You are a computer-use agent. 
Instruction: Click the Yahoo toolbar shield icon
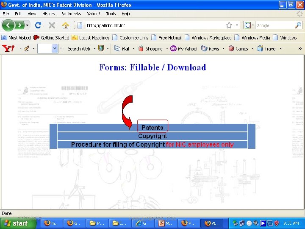pyautogui.click(x=101, y=48)
